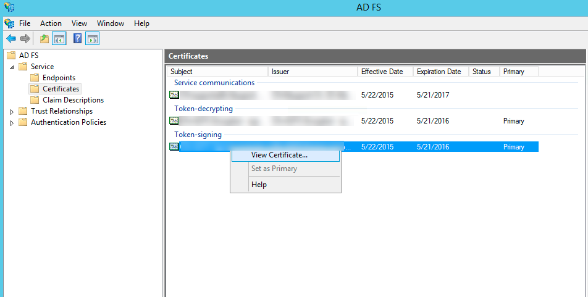Open the Action menu
This screenshot has height=297, width=588.
click(x=51, y=23)
